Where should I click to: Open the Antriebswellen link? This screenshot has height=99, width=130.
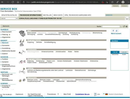click(61, 52)
